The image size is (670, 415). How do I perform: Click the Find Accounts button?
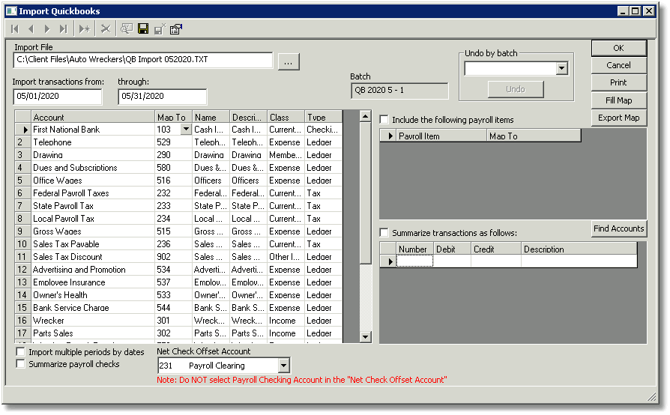pos(618,228)
